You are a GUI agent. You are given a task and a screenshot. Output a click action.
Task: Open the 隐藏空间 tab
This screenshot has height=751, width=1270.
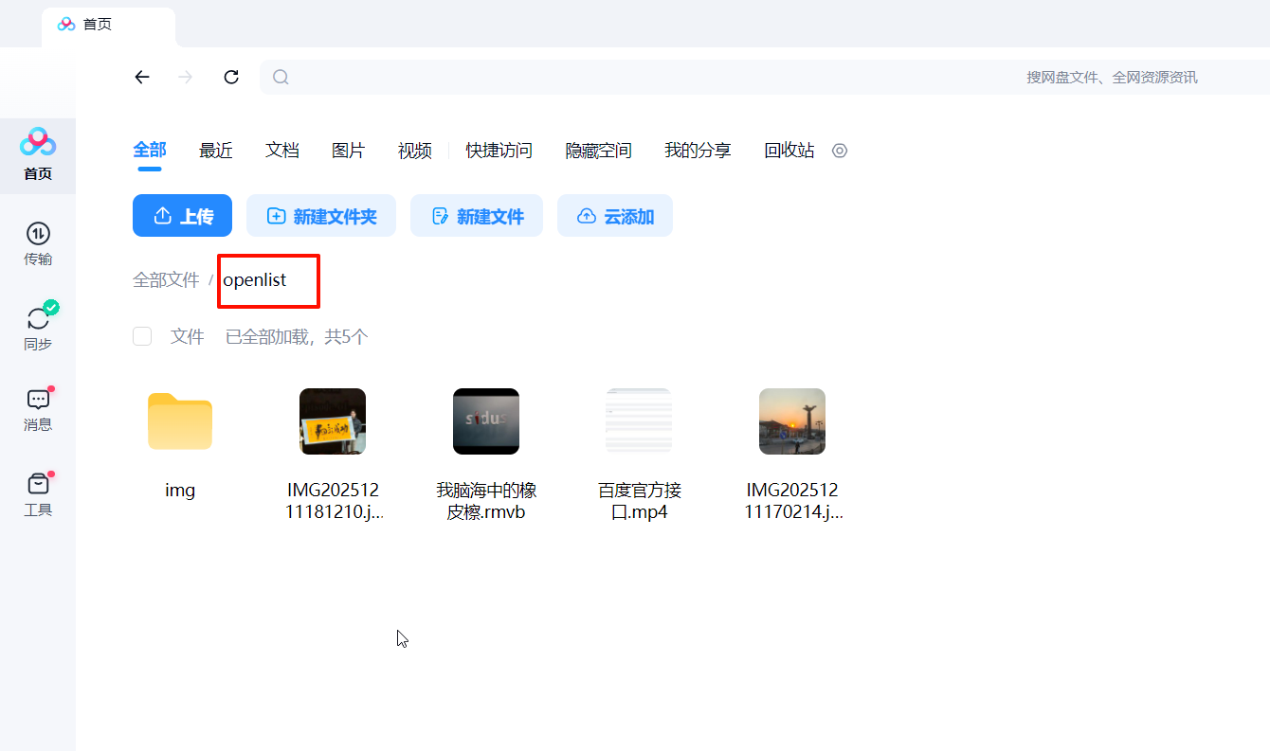click(598, 151)
